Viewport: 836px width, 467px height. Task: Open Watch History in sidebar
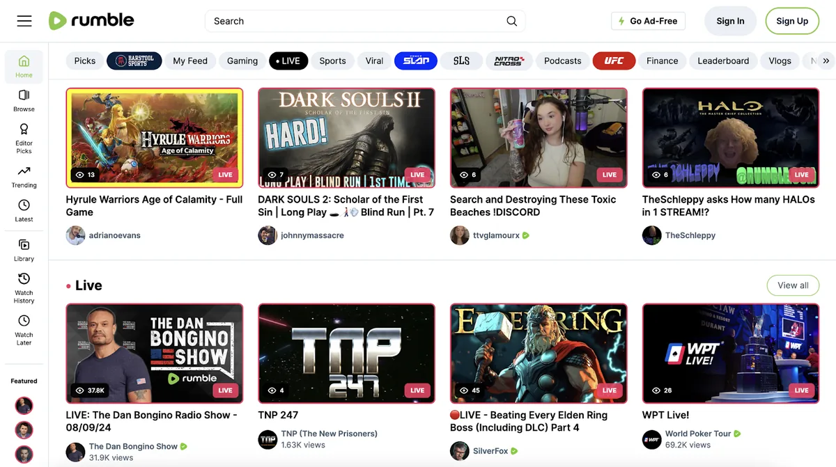click(x=24, y=288)
